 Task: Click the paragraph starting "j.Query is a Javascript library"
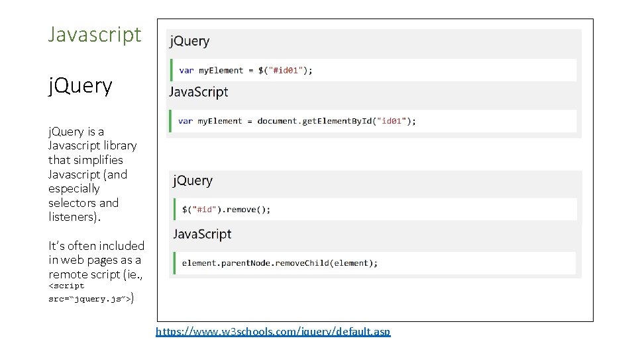[92, 174]
